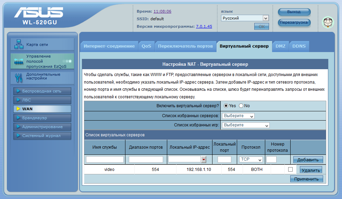The width and height of the screenshot is (342, 199).
Task: Click the arrow icon beside Администрирование
Action: click(x=19, y=127)
